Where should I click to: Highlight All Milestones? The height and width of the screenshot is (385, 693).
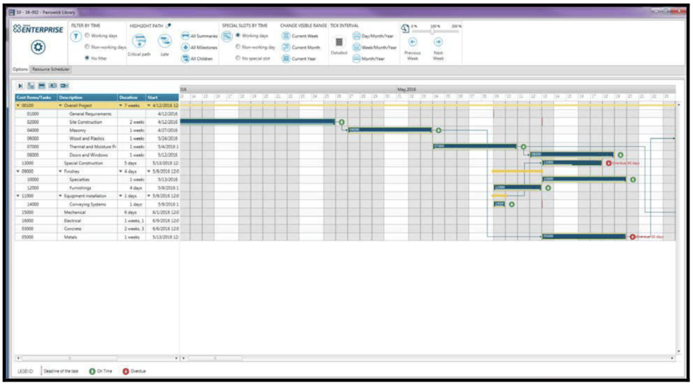click(x=200, y=47)
